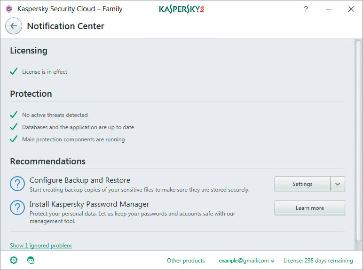Click the Install Password Manager question icon
The image size is (363, 270).
point(17,208)
